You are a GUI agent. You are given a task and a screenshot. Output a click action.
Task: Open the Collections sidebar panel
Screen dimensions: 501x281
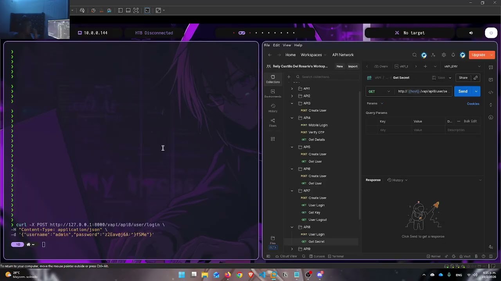[x=273, y=79]
